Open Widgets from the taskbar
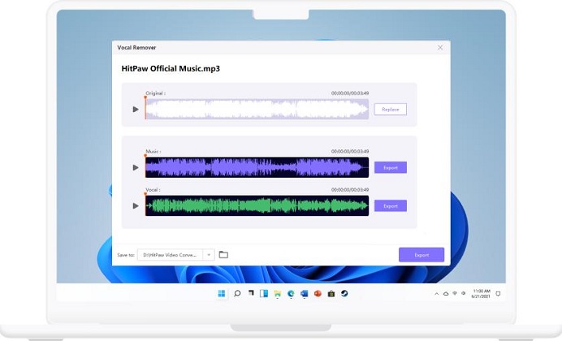562x341 pixels. (264, 294)
